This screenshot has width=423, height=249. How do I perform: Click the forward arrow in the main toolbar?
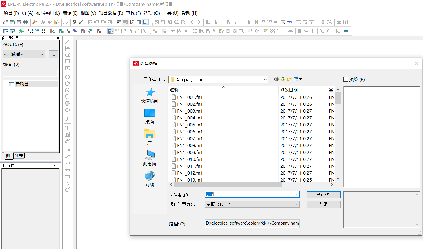(x=199, y=22)
